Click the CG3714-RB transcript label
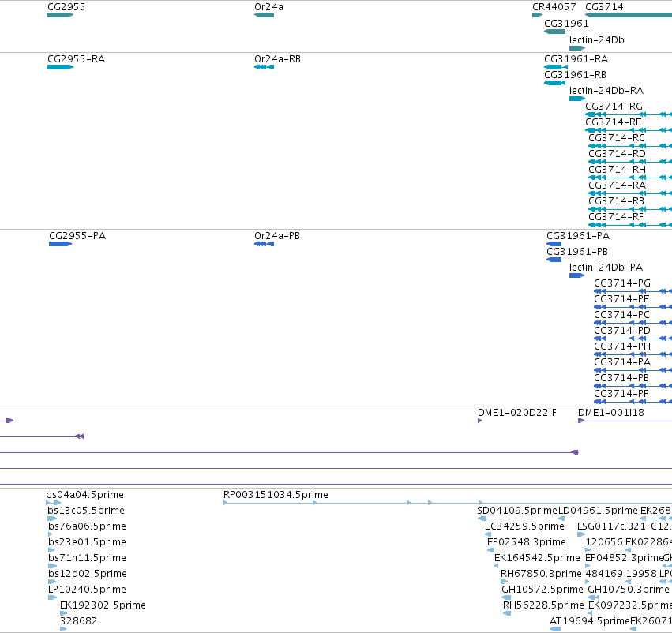Screen dimensions: 672x633 tap(616, 202)
